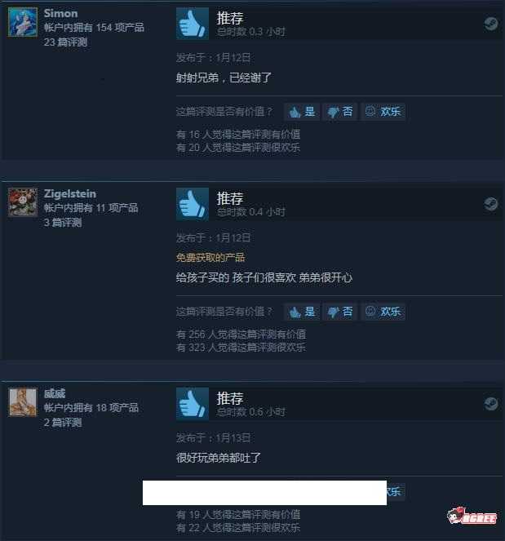Mark Simon's review as 欢乐 (funny)

tap(383, 112)
